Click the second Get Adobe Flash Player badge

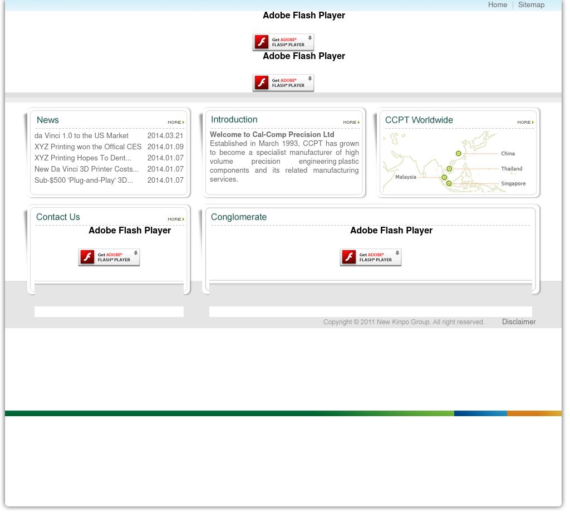click(x=283, y=83)
